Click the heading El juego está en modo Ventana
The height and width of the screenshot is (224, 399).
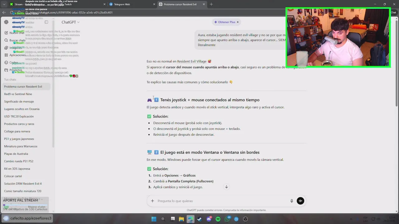pos(210,152)
